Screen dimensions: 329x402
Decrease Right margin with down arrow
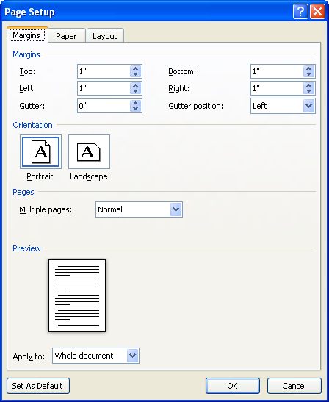coord(308,91)
